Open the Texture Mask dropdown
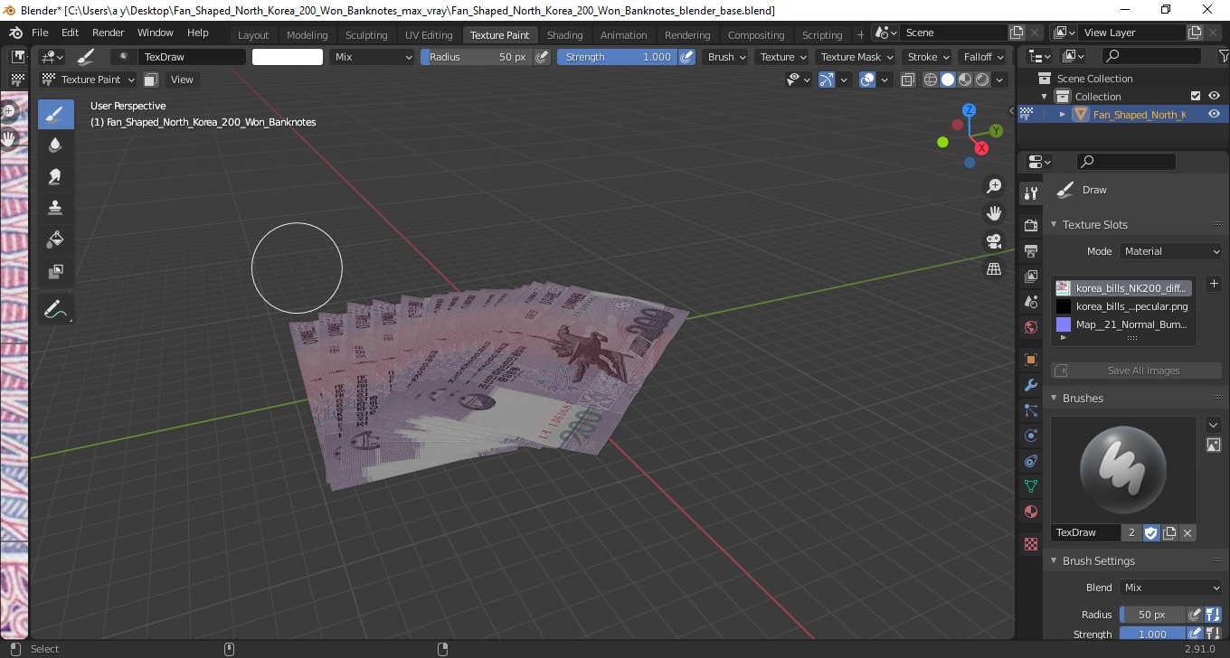This screenshot has width=1230, height=658. 856,57
